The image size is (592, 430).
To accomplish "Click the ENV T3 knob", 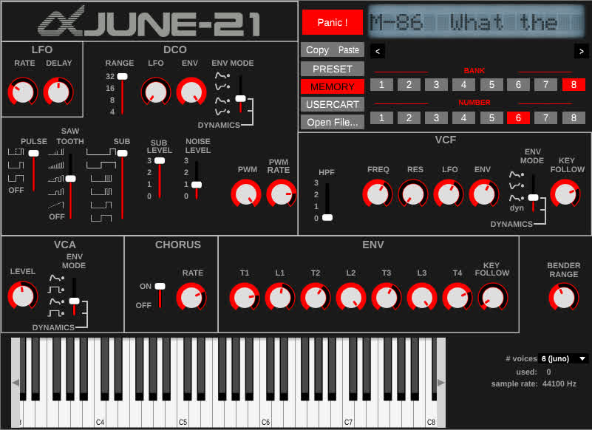I will (x=387, y=298).
